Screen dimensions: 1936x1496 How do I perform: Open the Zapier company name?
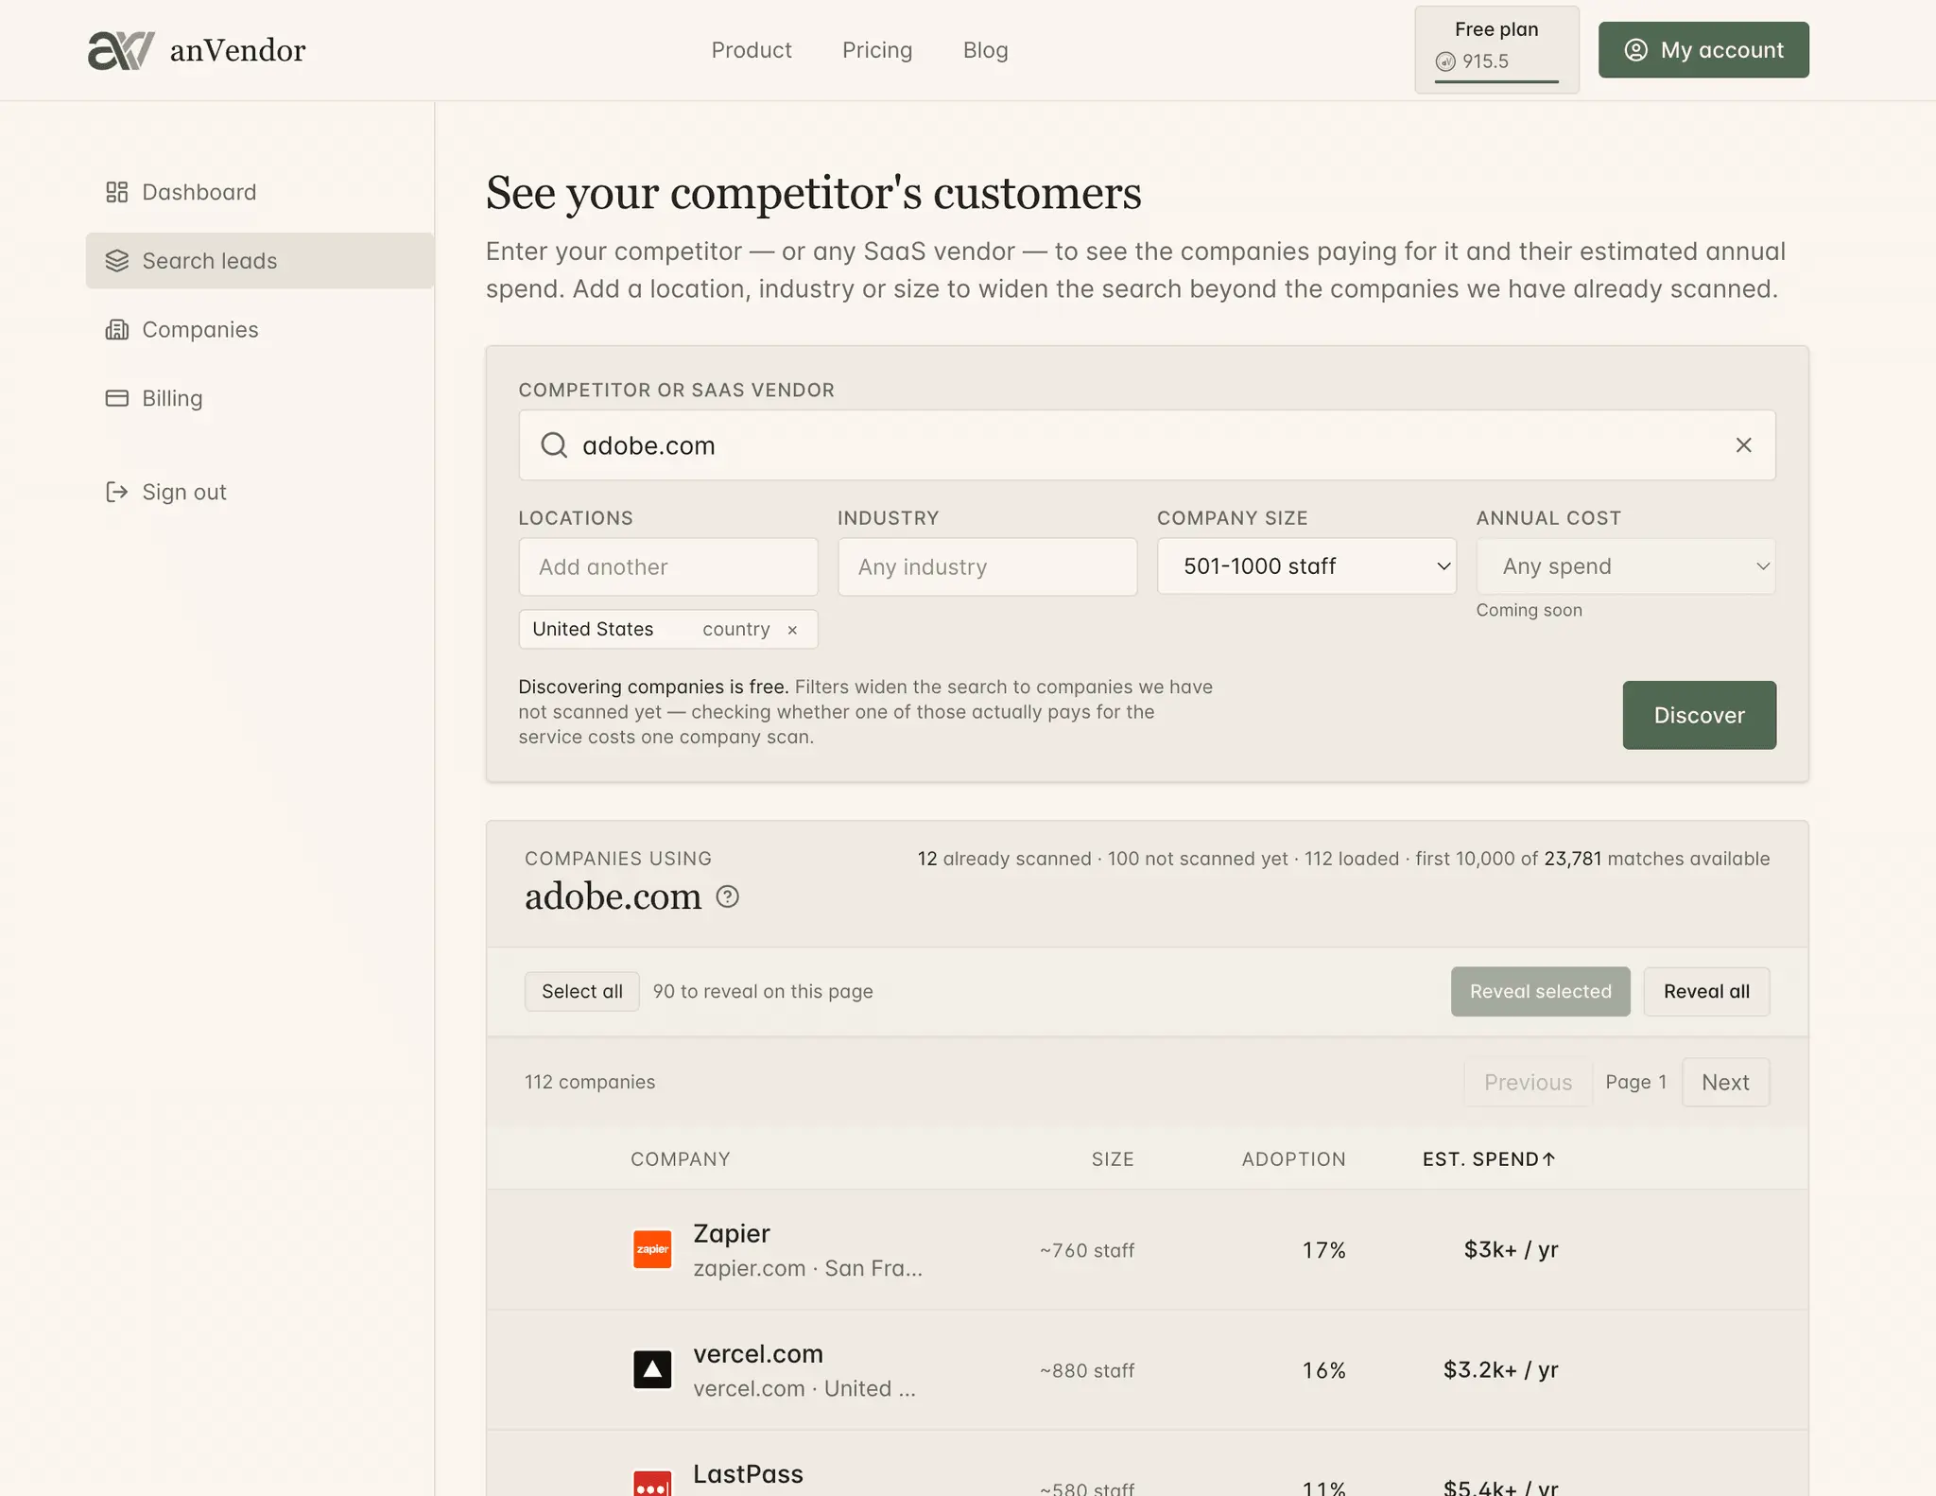[x=732, y=1233]
